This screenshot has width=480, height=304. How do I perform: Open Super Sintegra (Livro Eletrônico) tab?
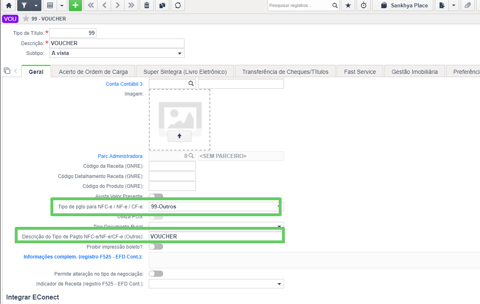pyautogui.click(x=185, y=72)
